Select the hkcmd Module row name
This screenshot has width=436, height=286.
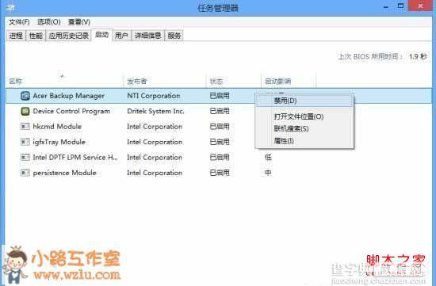(57, 127)
